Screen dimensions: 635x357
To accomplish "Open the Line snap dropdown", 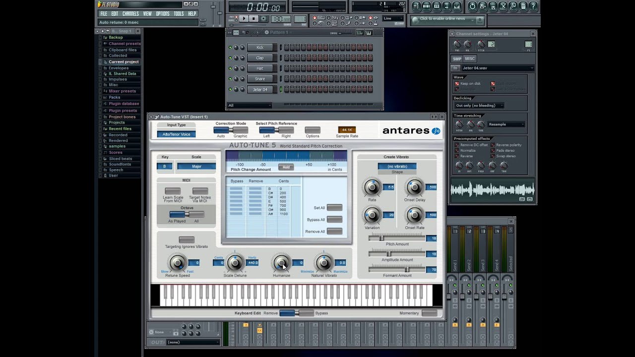I will tap(393, 18).
